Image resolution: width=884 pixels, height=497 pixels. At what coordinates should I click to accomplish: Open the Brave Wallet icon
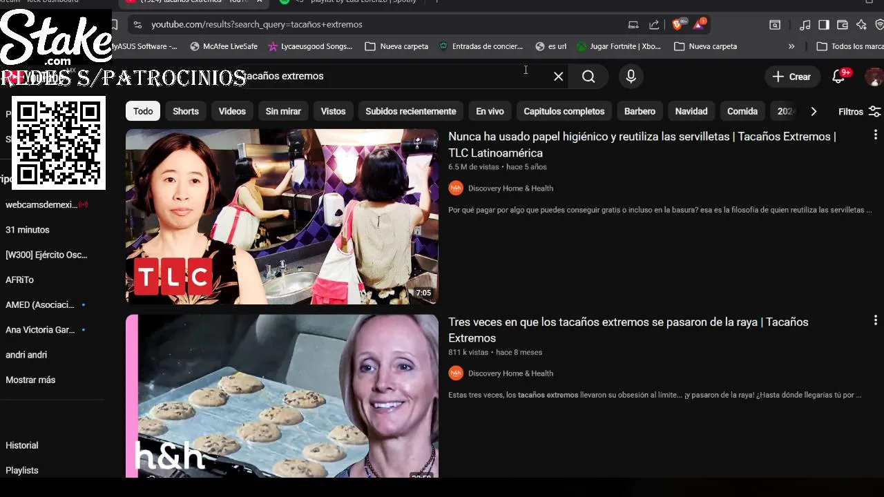coord(842,25)
